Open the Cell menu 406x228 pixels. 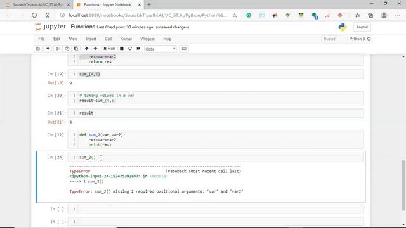point(108,39)
